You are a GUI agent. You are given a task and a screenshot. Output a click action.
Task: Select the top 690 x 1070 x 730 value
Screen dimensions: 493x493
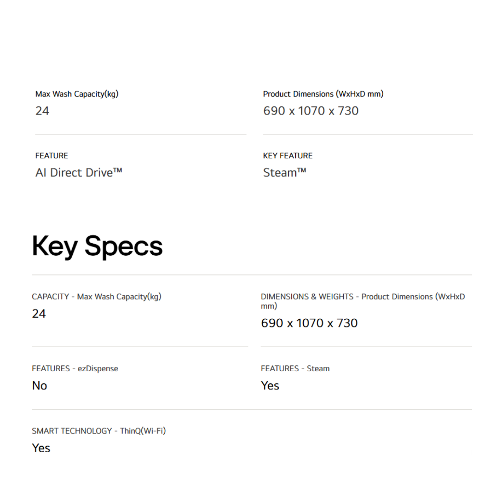tap(311, 111)
